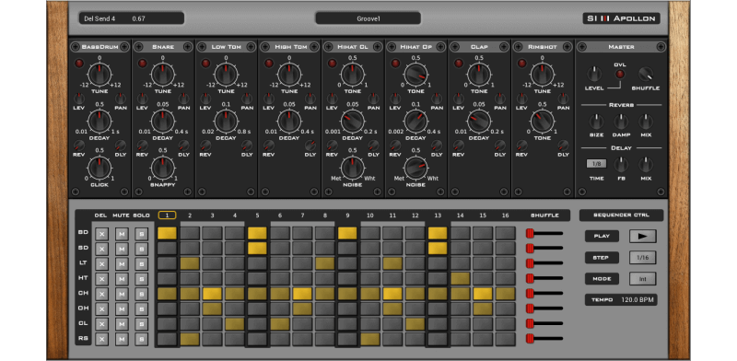Click the CH row shuffle slider
737x361 pixels.
tap(544, 293)
